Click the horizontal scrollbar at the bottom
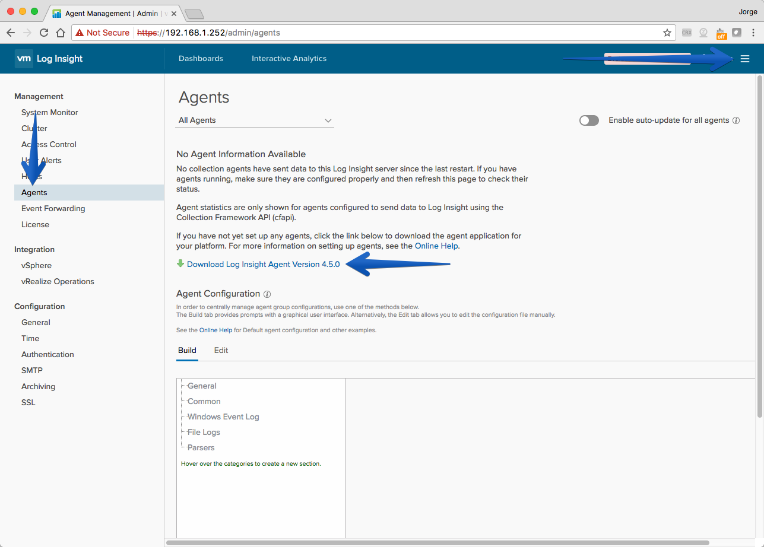The image size is (764, 547). [x=439, y=542]
